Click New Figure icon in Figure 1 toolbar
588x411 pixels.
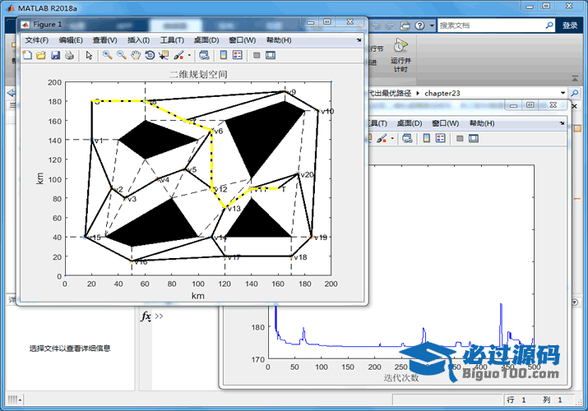[x=27, y=55]
